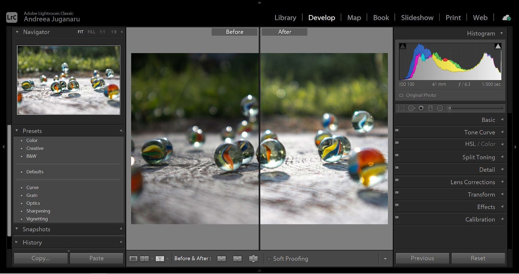
Task: Select the Spot Removal tool
Action: tap(411, 108)
